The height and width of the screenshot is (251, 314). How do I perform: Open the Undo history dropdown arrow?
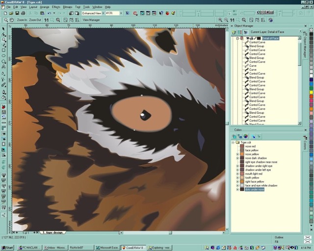(x=54, y=13)
